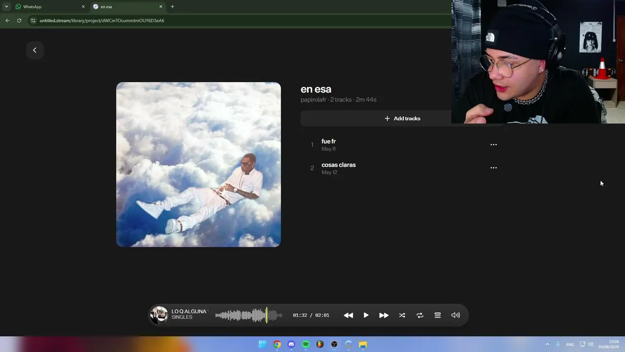
Task: Open options menu for track cosas claras
Action: [493, 168]
